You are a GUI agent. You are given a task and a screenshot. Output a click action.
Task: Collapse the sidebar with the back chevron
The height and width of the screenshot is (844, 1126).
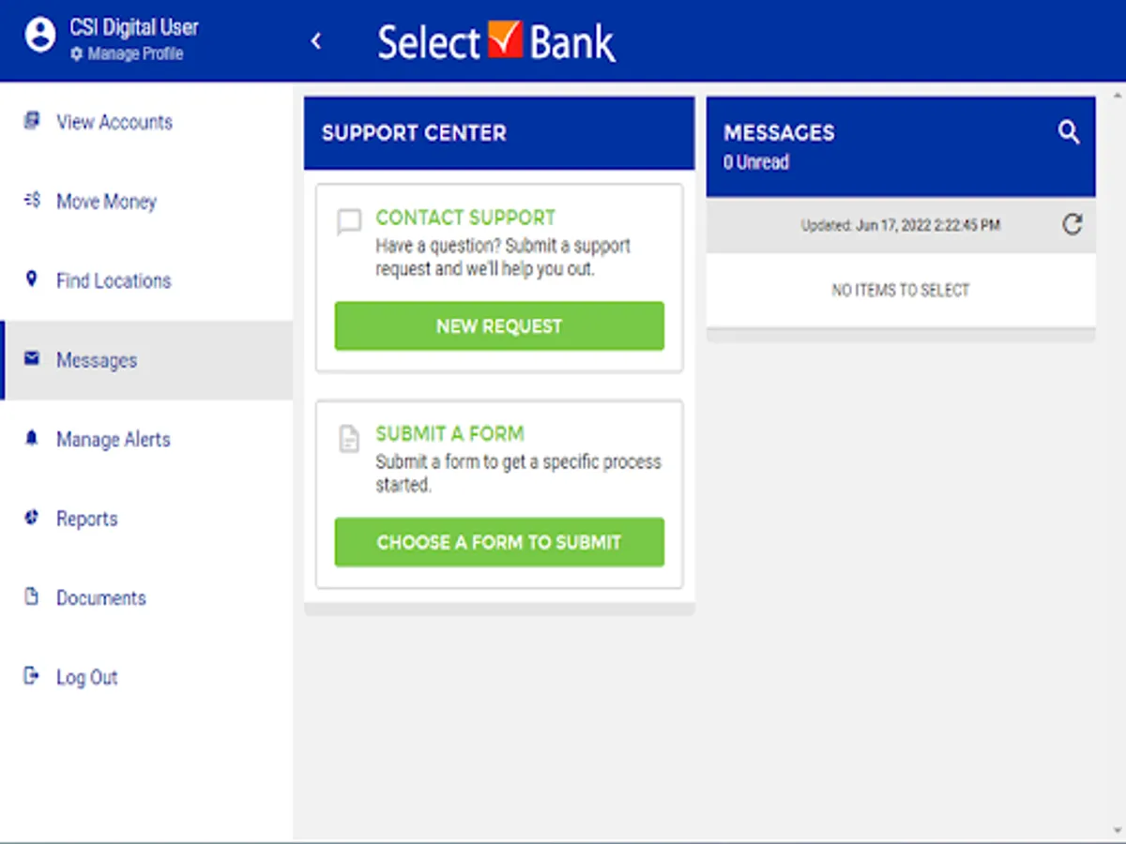(316, 40)
